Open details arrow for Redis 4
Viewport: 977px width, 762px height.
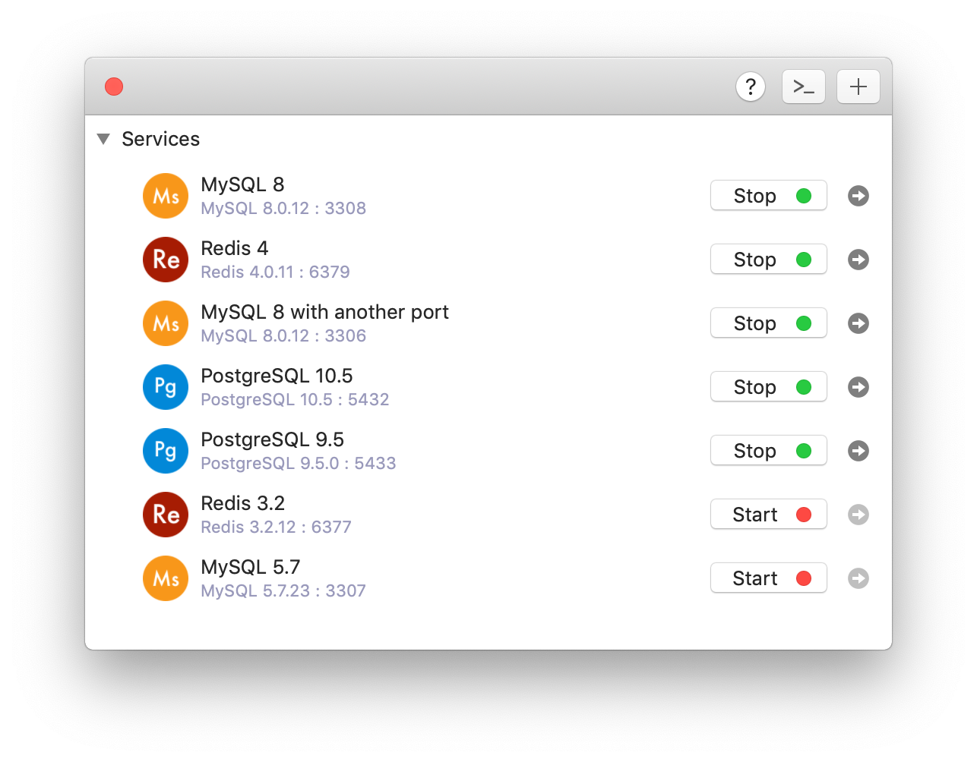858,259
